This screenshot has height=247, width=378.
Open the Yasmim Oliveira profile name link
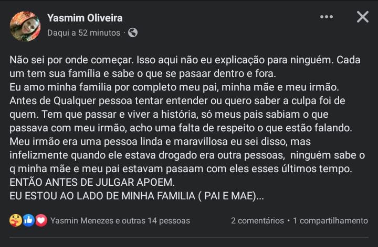85,18
